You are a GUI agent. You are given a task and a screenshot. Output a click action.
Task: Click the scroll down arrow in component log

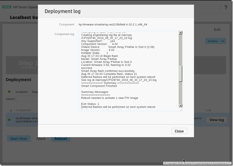pyautogui.click(x=181, y=106)
